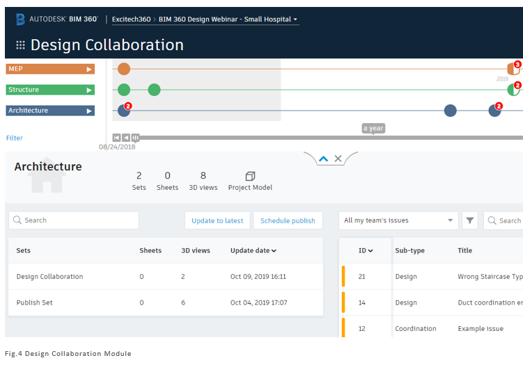
Task: Open the Project Model cube icon
Action: click(x=250, y=176)
